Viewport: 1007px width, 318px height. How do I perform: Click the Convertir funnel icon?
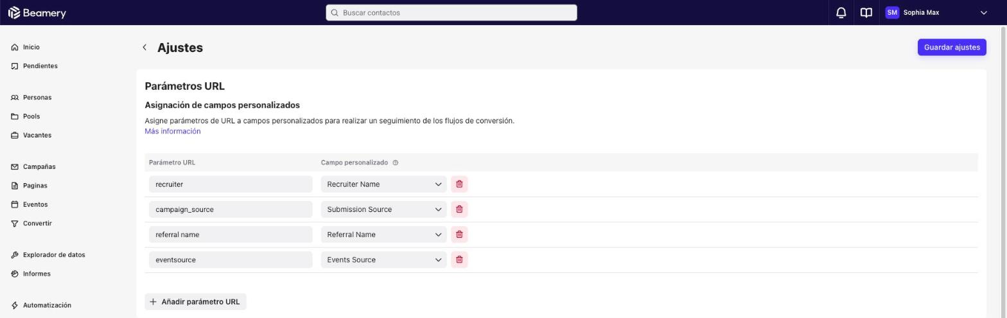[x=15, y=224]
